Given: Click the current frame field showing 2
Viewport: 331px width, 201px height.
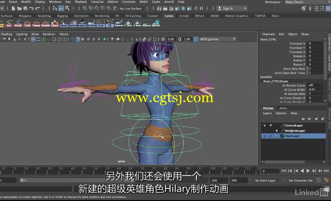Looking at the screenshot, I should [x=270, y=172].
